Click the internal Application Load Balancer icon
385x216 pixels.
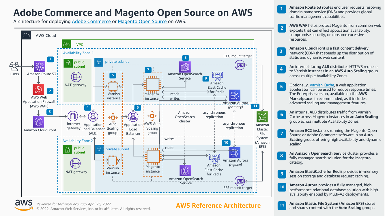tap(133, 117)
